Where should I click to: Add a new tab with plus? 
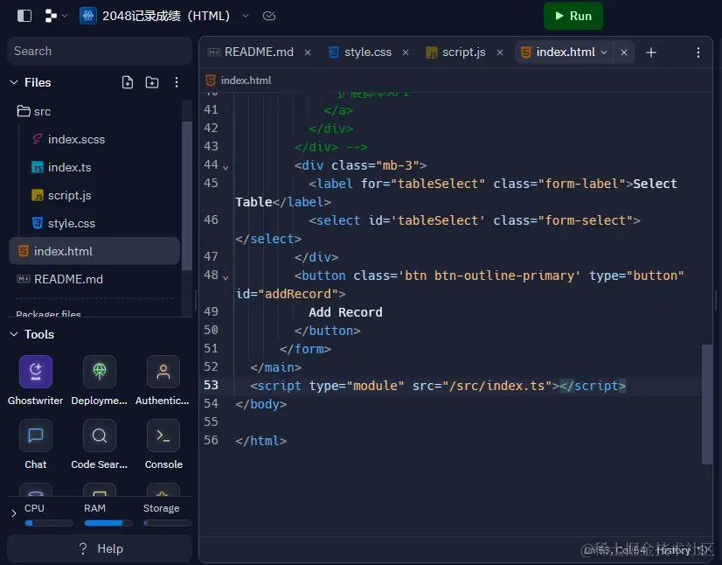(651, 52)
